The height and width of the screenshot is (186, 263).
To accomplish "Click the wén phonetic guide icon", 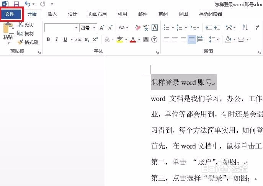I will [146, 28].
